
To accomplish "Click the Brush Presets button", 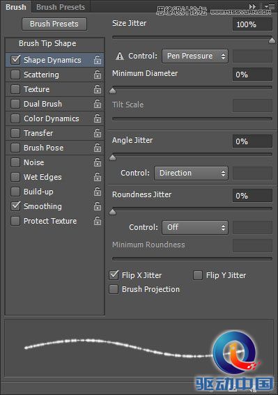I will click(x=54, y=24).
